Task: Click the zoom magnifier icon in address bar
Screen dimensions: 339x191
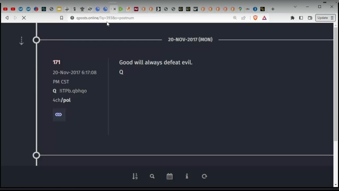Action: click(235, 18)
